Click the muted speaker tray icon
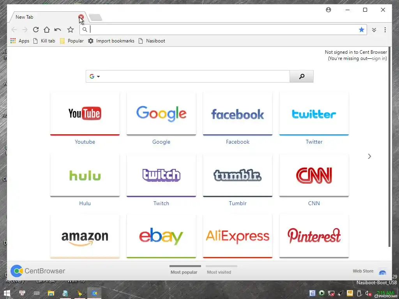This screenshot has height=299, width=399. [x=368, y=294]
